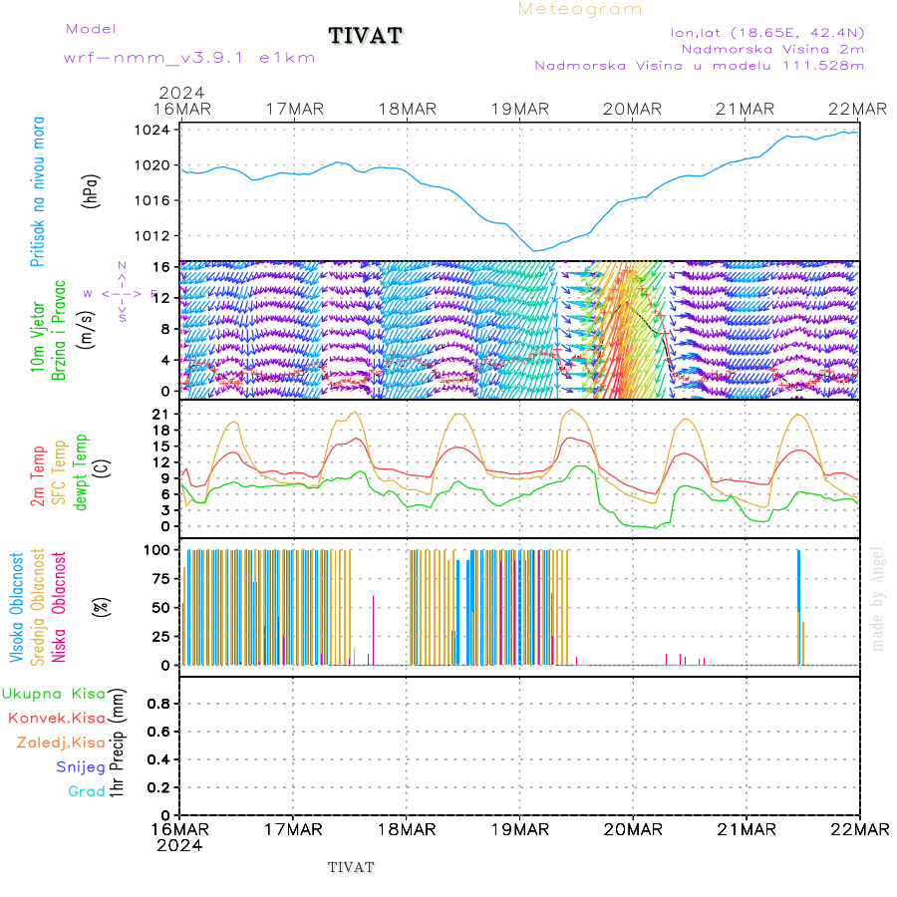Click the "10m Vjetar" wind axis title
The image size is (897, 897).
pyautogui.click(x=37, y=337)
